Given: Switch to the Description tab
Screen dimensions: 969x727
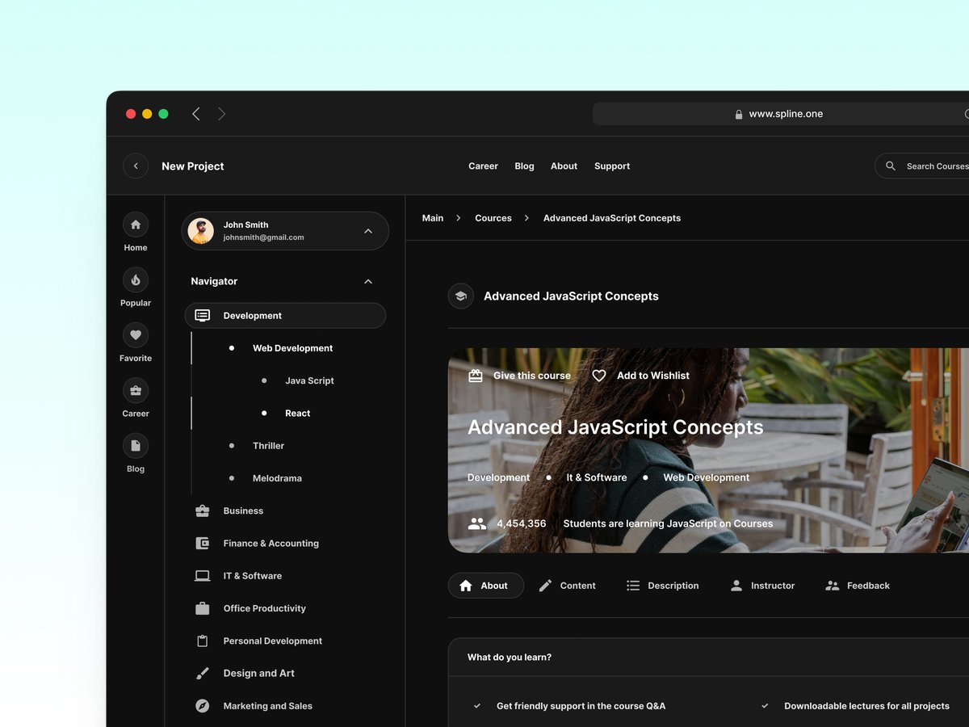Looking at the screenshot, I should click(x=662, y=586).
